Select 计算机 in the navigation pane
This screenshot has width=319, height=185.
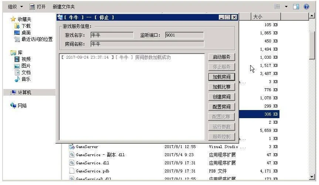24,93
